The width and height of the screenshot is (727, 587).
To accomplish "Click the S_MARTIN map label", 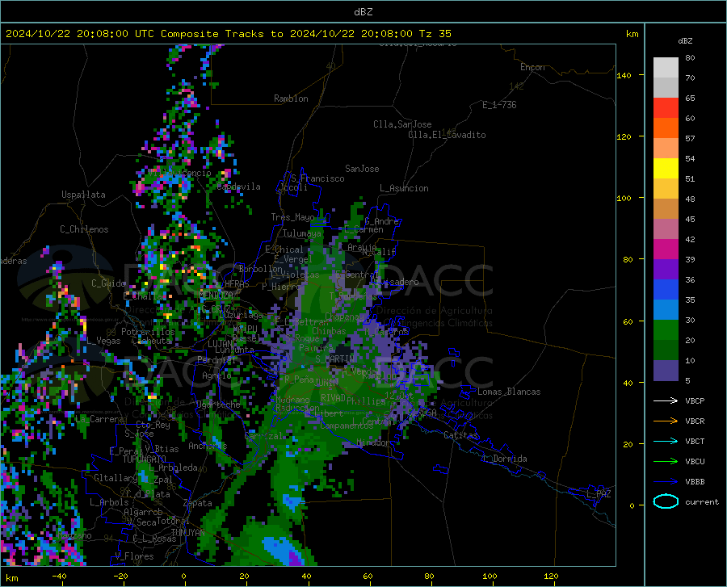I will (334, 359).
